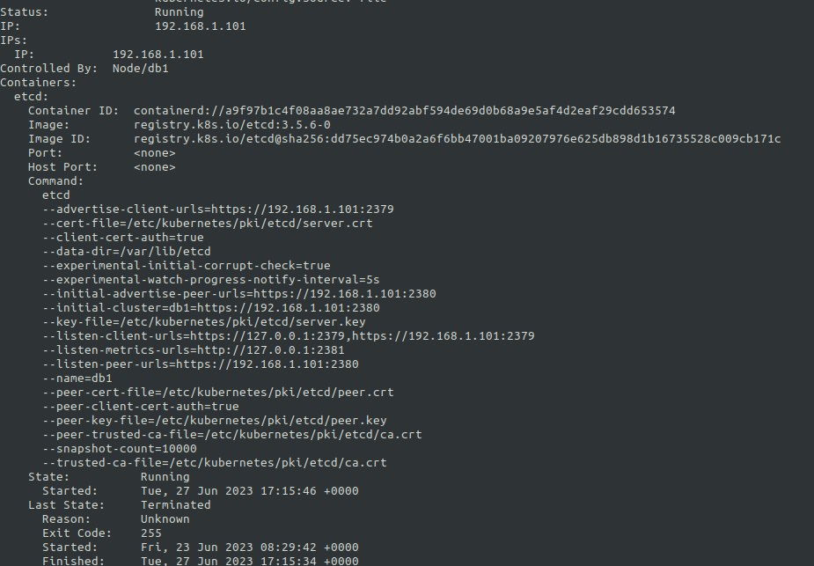Click the --data-dir=/var/lib/etcd line
Screen dimensions: 814x566
(126, 252)
